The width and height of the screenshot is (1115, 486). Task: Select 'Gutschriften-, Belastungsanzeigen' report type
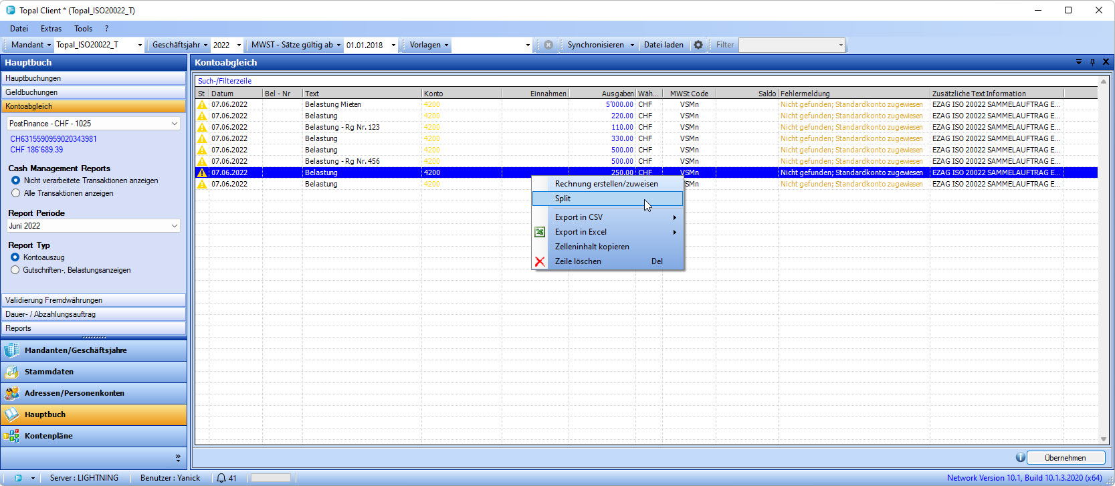pyautogui.click(x=15, y=270)
